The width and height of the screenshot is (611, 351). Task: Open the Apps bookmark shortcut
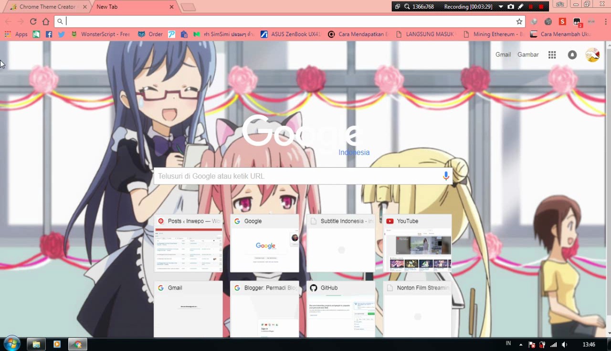[x=16, y=34]
